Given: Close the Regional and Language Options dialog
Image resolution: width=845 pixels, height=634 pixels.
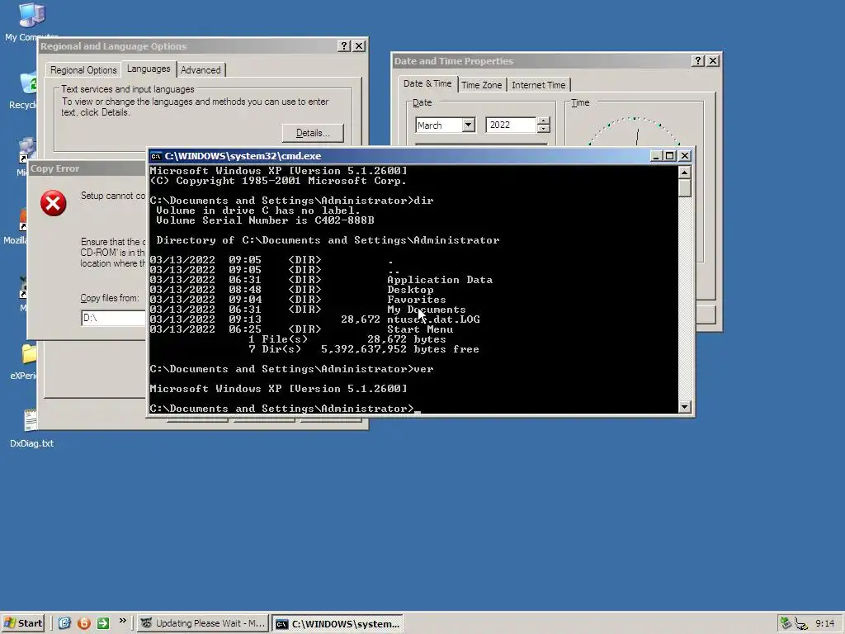Looking at the screenshot, I should click(359, 46).
